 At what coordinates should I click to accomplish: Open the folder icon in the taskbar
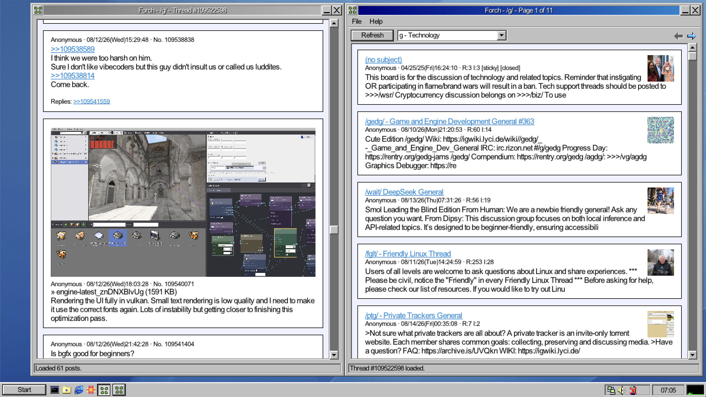(x=66, y=390)
